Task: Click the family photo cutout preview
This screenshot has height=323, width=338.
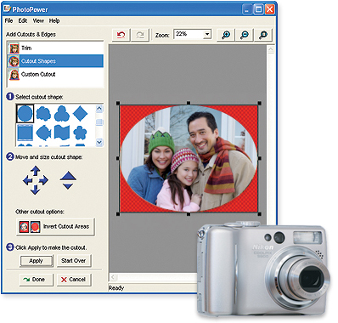Action: click(x=189, y=159)
